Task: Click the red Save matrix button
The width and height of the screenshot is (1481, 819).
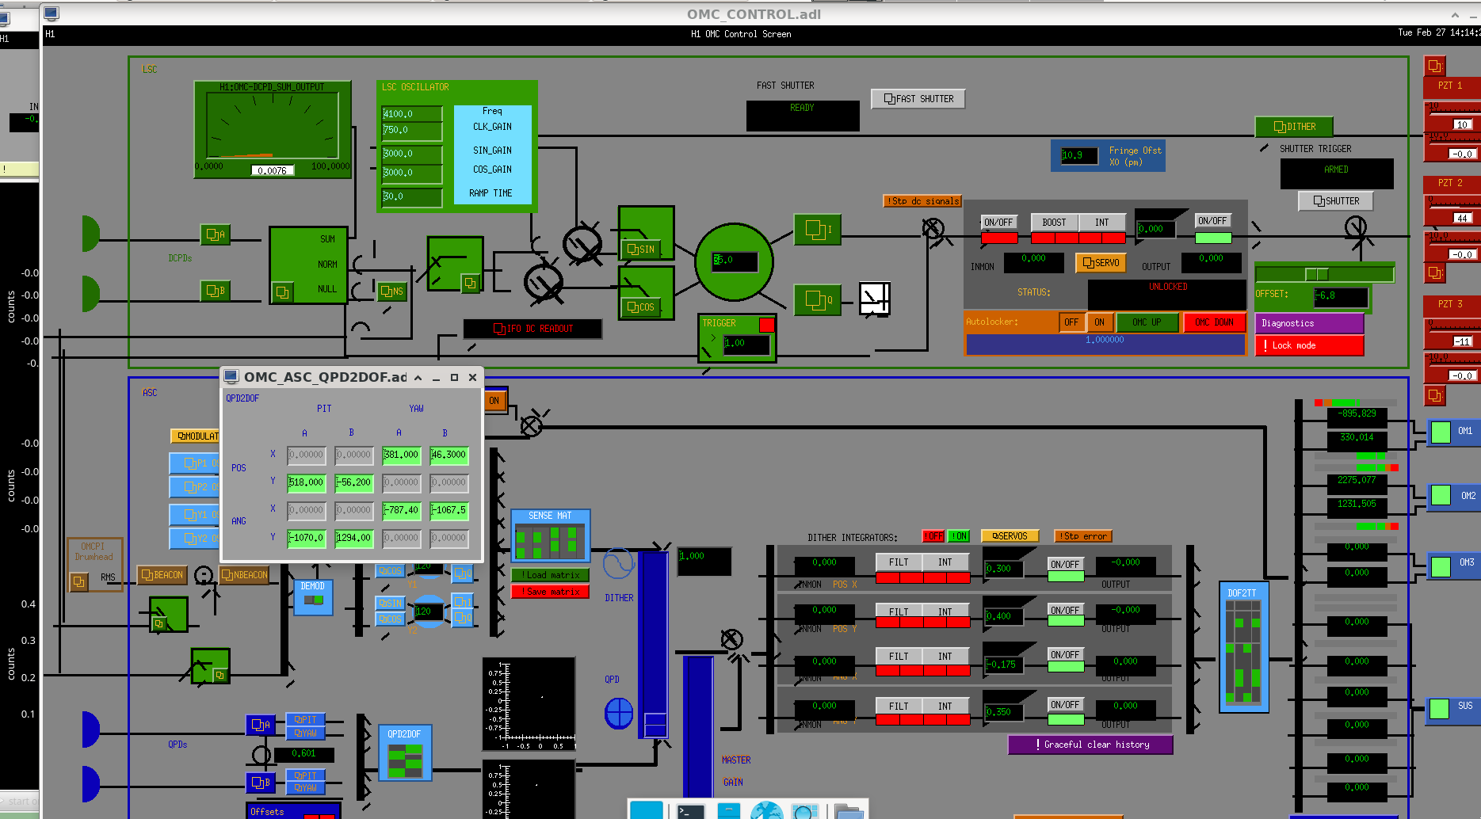Action: 550,592
